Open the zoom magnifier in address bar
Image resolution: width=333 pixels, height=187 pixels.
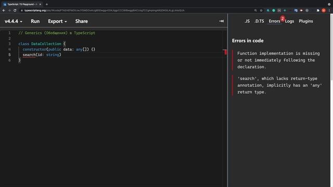(x=255, y=10)
